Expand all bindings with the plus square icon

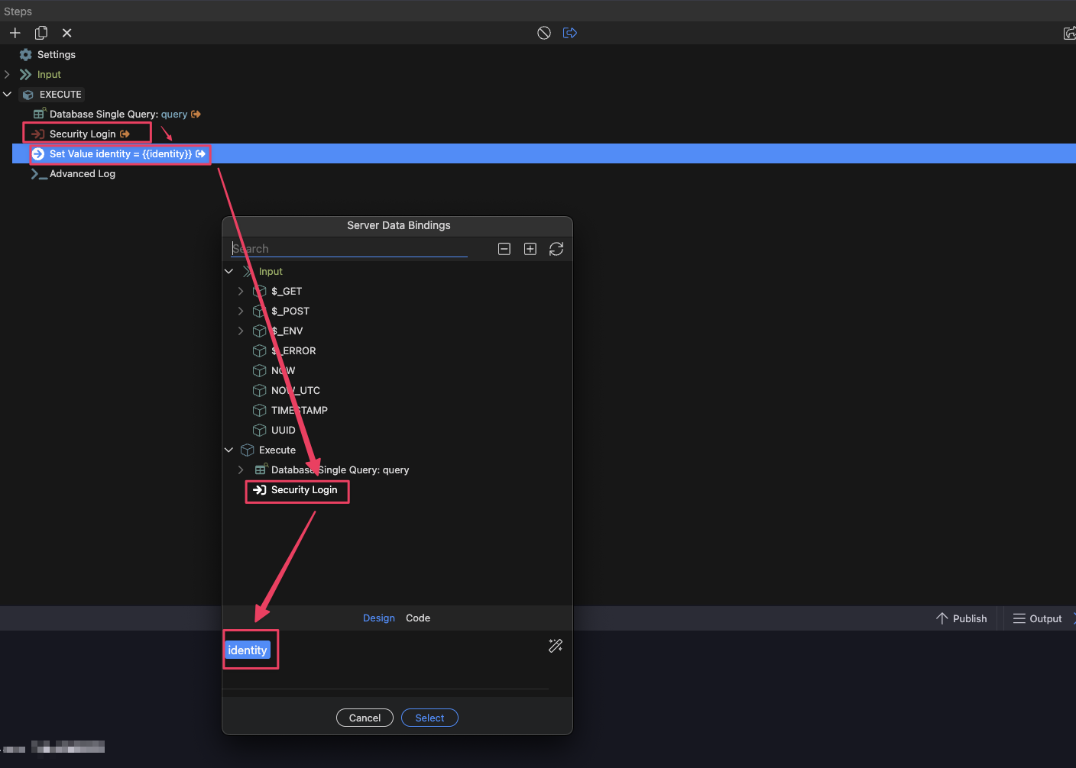click(x=530, y=249)
